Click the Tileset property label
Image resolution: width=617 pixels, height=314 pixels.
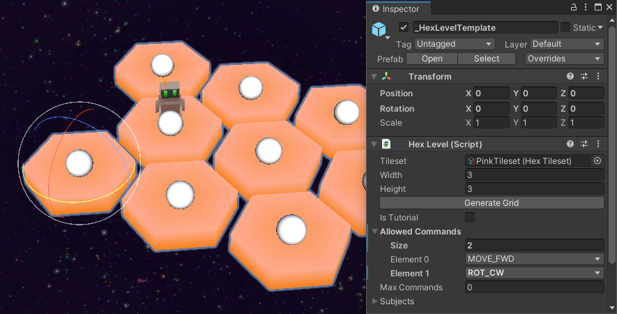point(393,160)
